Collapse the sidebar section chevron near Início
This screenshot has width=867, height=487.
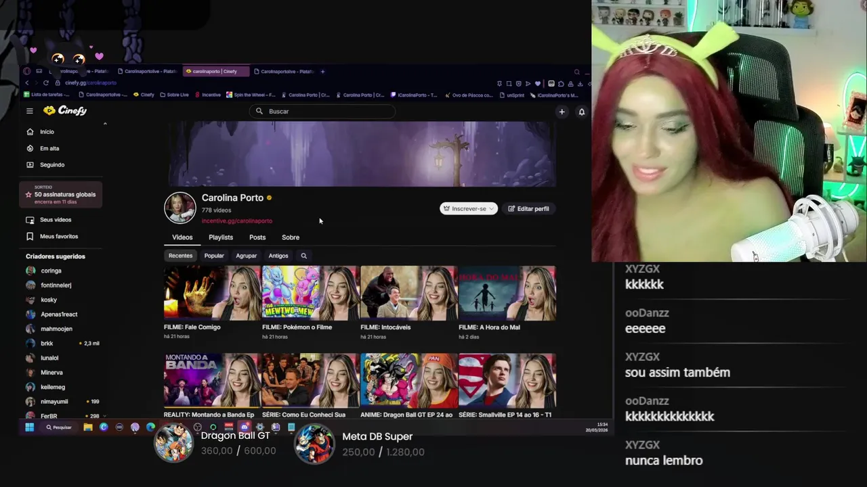(x=105, y=124)
